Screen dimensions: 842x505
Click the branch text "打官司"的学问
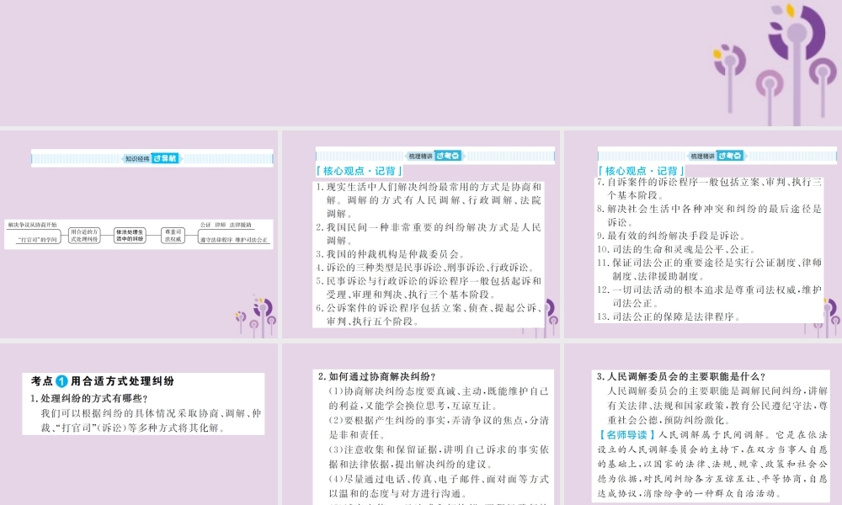(37, 240)
